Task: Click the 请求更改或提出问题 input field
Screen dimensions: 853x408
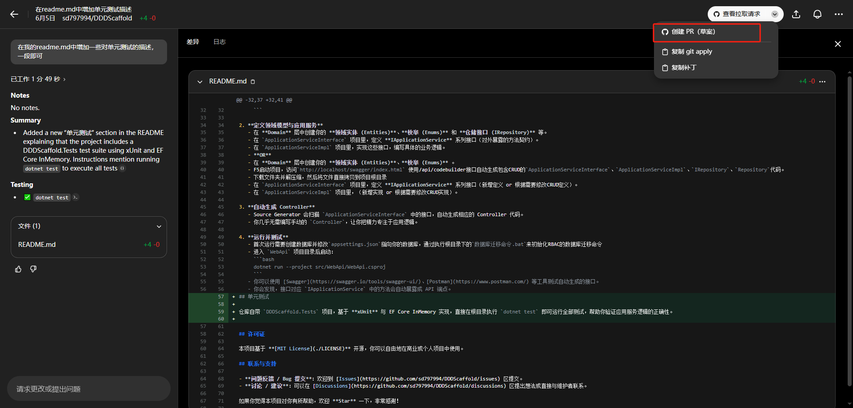Action: tap(89, 389)
